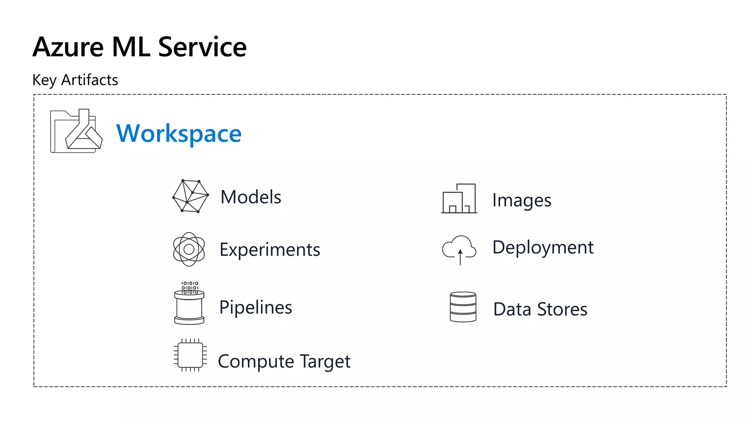Select the Data Stores database icon

click(x=463, y=307)
